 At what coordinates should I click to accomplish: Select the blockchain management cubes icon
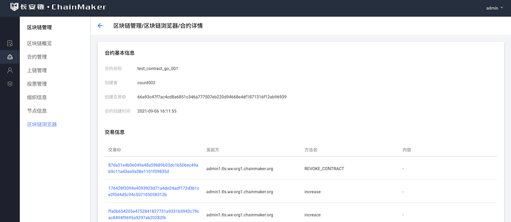(x=10, y=57)
